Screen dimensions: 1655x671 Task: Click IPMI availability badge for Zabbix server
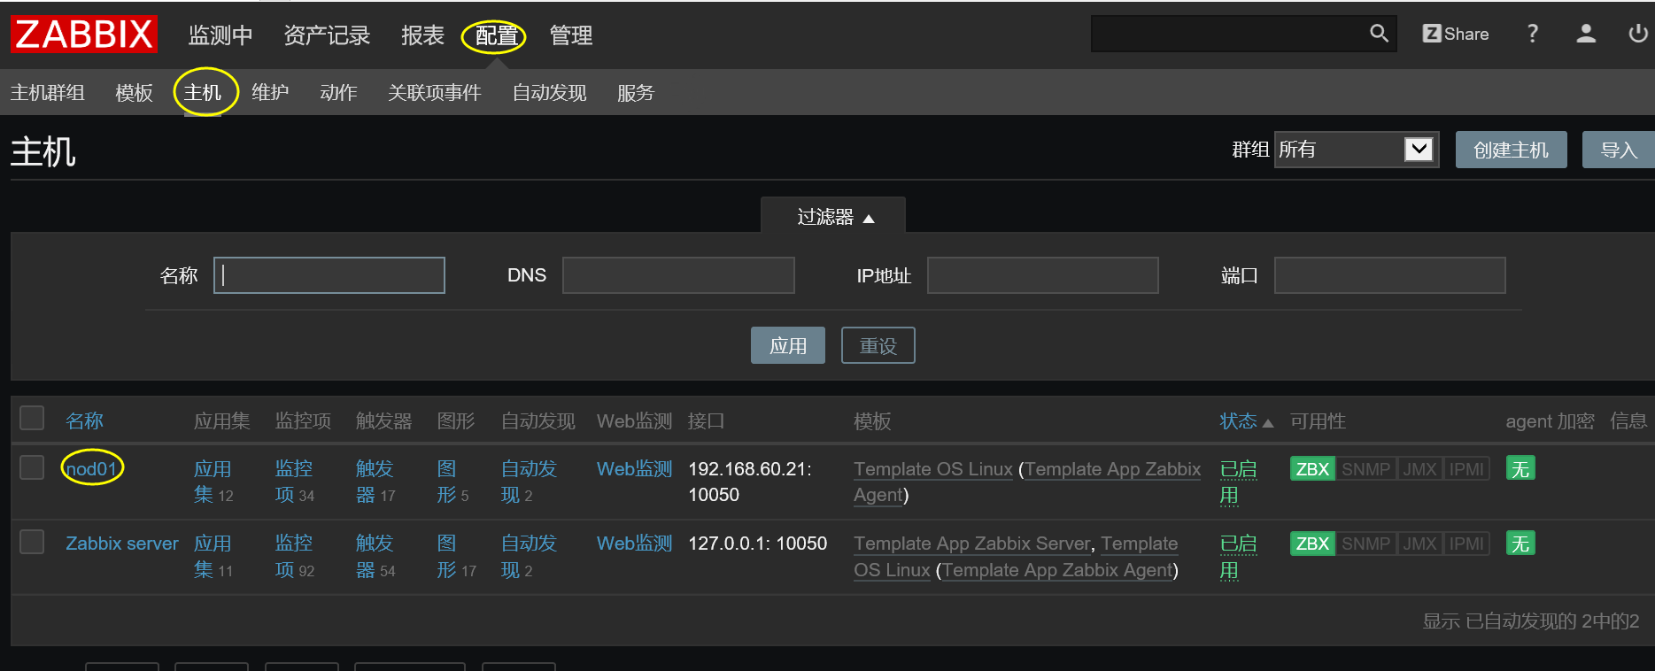pos(1466,544)
